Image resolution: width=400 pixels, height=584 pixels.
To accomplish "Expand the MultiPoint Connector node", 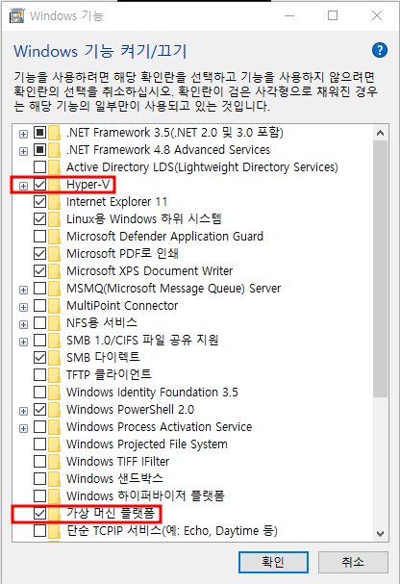I will click(23, 307).
